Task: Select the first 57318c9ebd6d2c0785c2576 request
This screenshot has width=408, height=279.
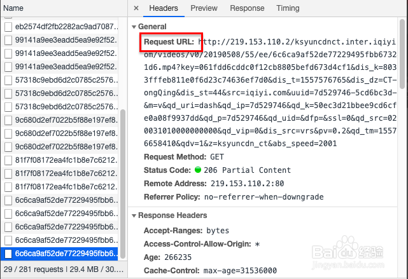Action: pos(60,79)
